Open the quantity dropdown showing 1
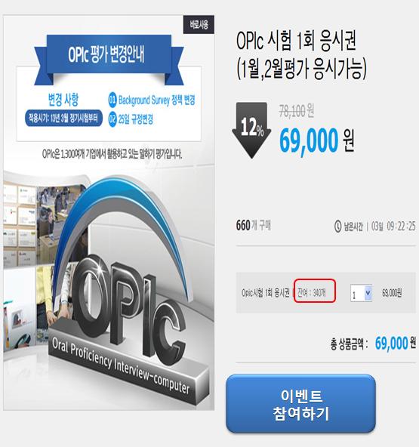This screenshot has width=419, height=447. [361, 293]
